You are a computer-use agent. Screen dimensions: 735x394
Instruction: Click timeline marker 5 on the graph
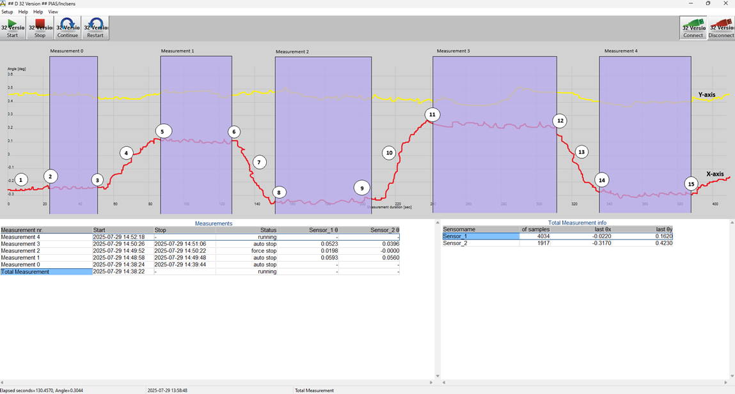coord(163,130)
